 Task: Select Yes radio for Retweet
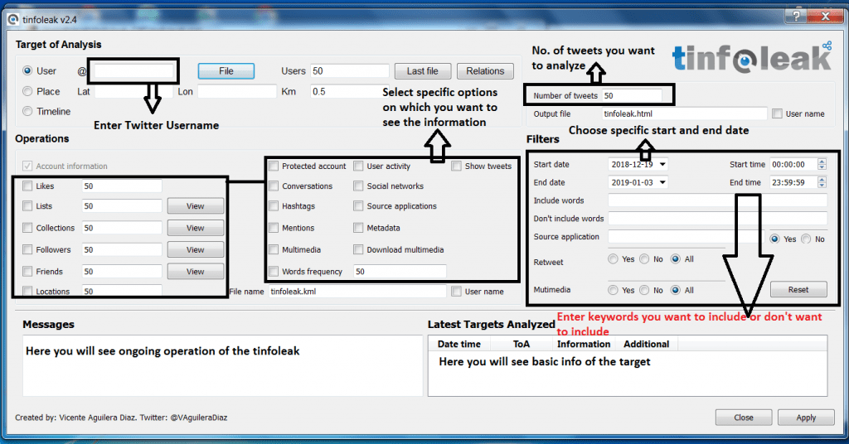[x=613, y=259]
